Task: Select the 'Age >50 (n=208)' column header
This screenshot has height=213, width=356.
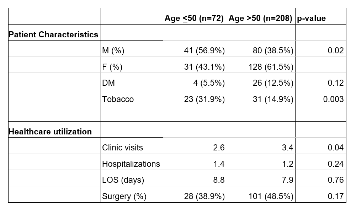Action: pos(261,18)
